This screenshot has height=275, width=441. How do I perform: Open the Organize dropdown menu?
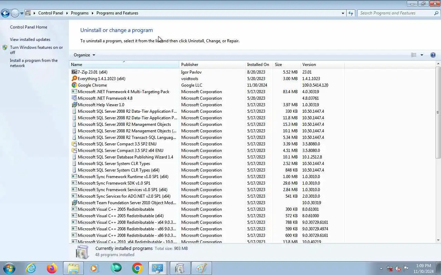[84, 55]
